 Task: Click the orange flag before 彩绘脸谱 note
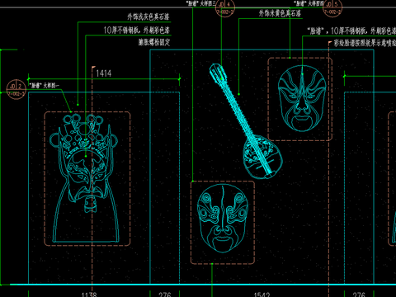[330, 43]
